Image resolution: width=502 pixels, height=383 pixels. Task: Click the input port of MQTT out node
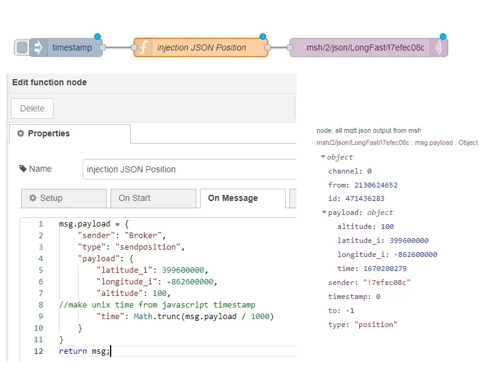289,47
